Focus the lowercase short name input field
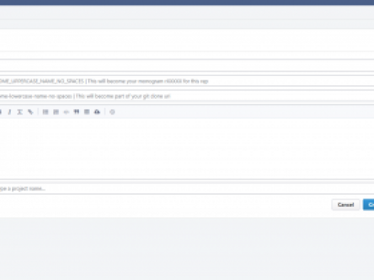This screenshot has width=374, height=280. point(187,96)
